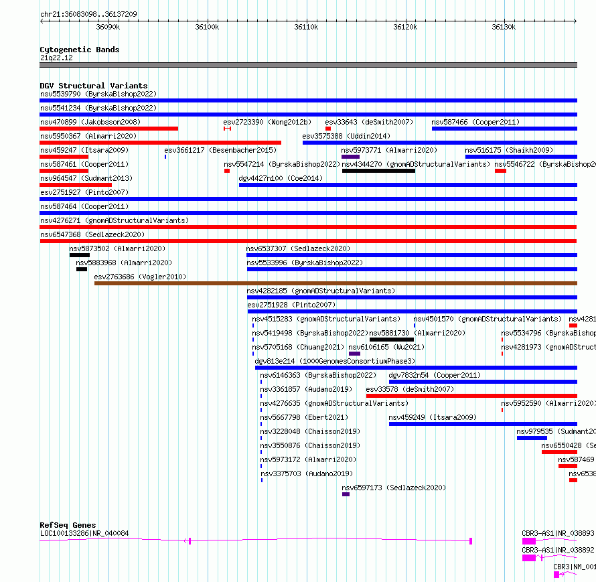Click nsv459247 (Itsara2009) label
596x582 pixels.
(84, 150)
